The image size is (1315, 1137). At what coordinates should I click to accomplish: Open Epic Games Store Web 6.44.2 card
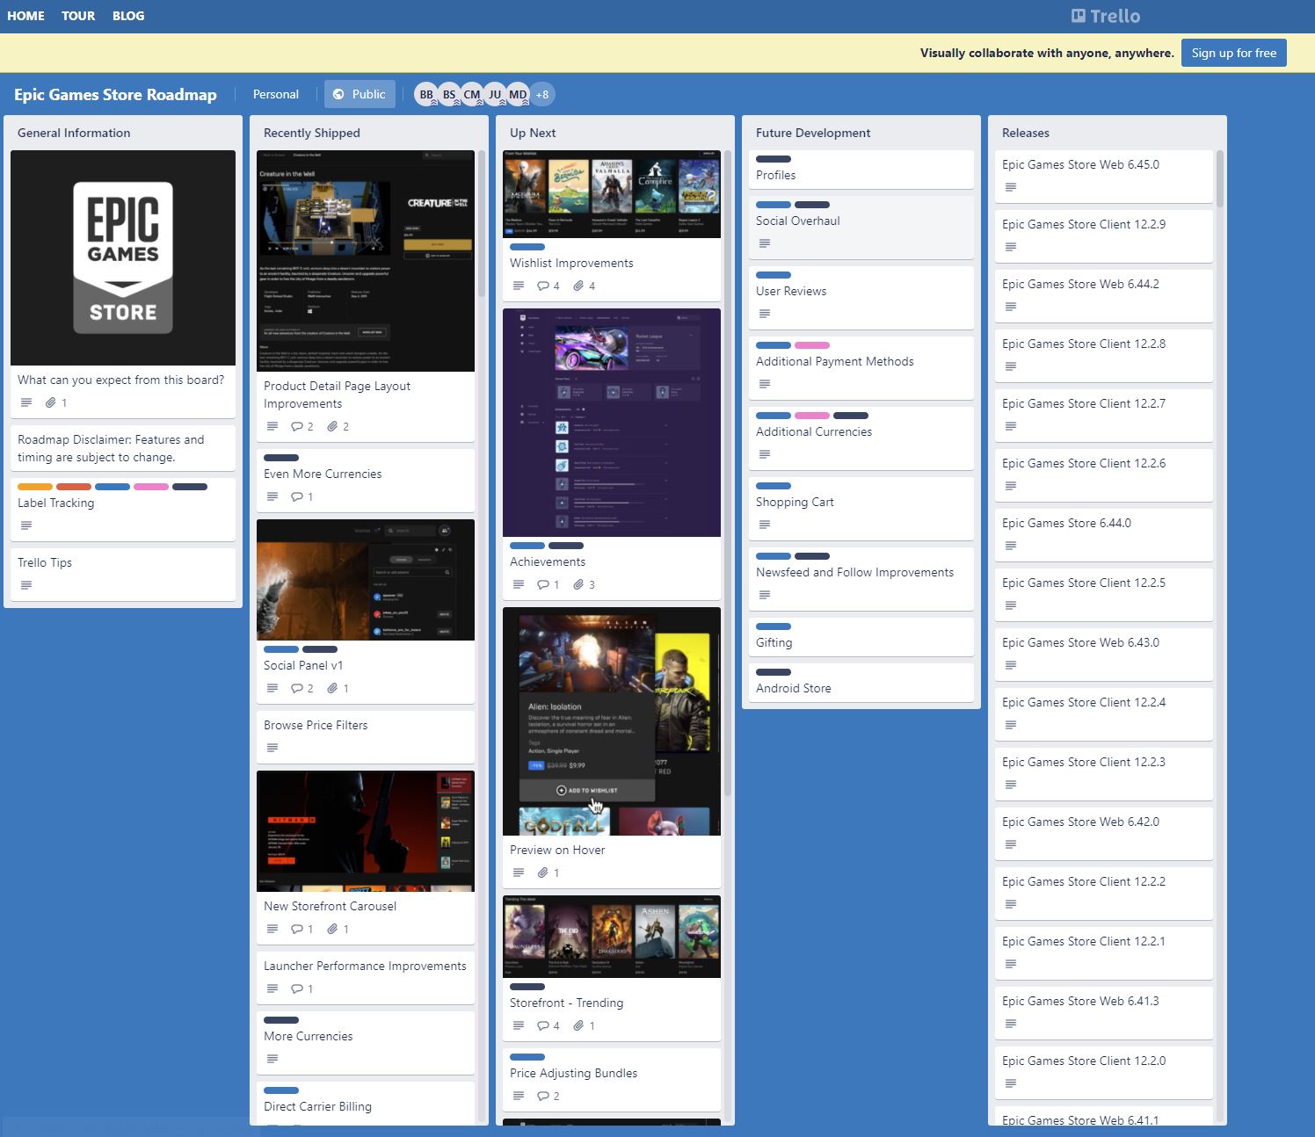pyautogui.click(x=1104, y=295)
